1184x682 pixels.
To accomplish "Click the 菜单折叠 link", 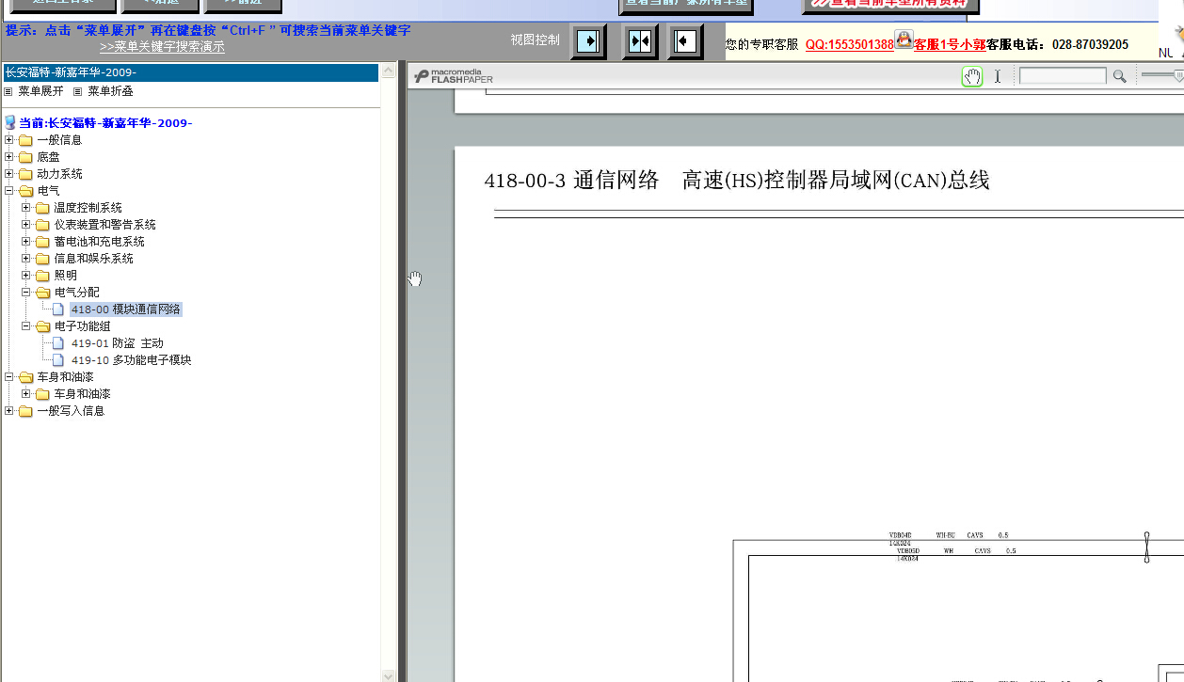I will pyautogui.click(x=110, y=91).
